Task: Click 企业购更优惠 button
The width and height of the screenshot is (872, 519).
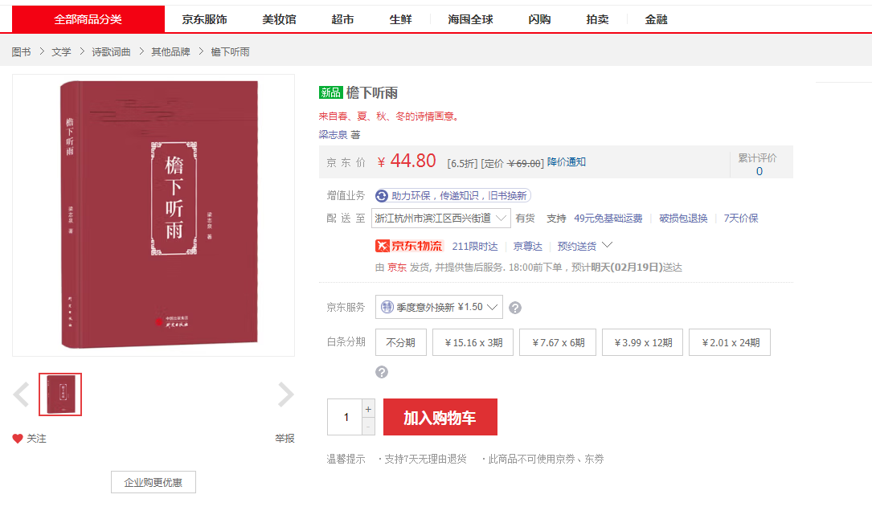Action: pos(154,482)
